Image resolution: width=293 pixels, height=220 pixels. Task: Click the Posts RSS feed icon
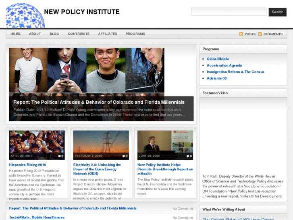coord(241,34)
